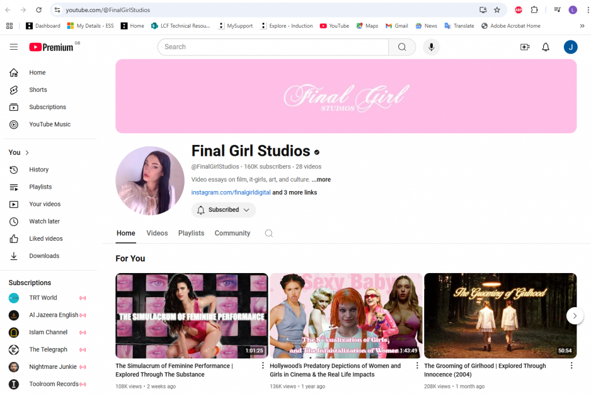Search within the channel magnifier icon
The width and height of the screenshot is (591, 396).
pos(269,233)
